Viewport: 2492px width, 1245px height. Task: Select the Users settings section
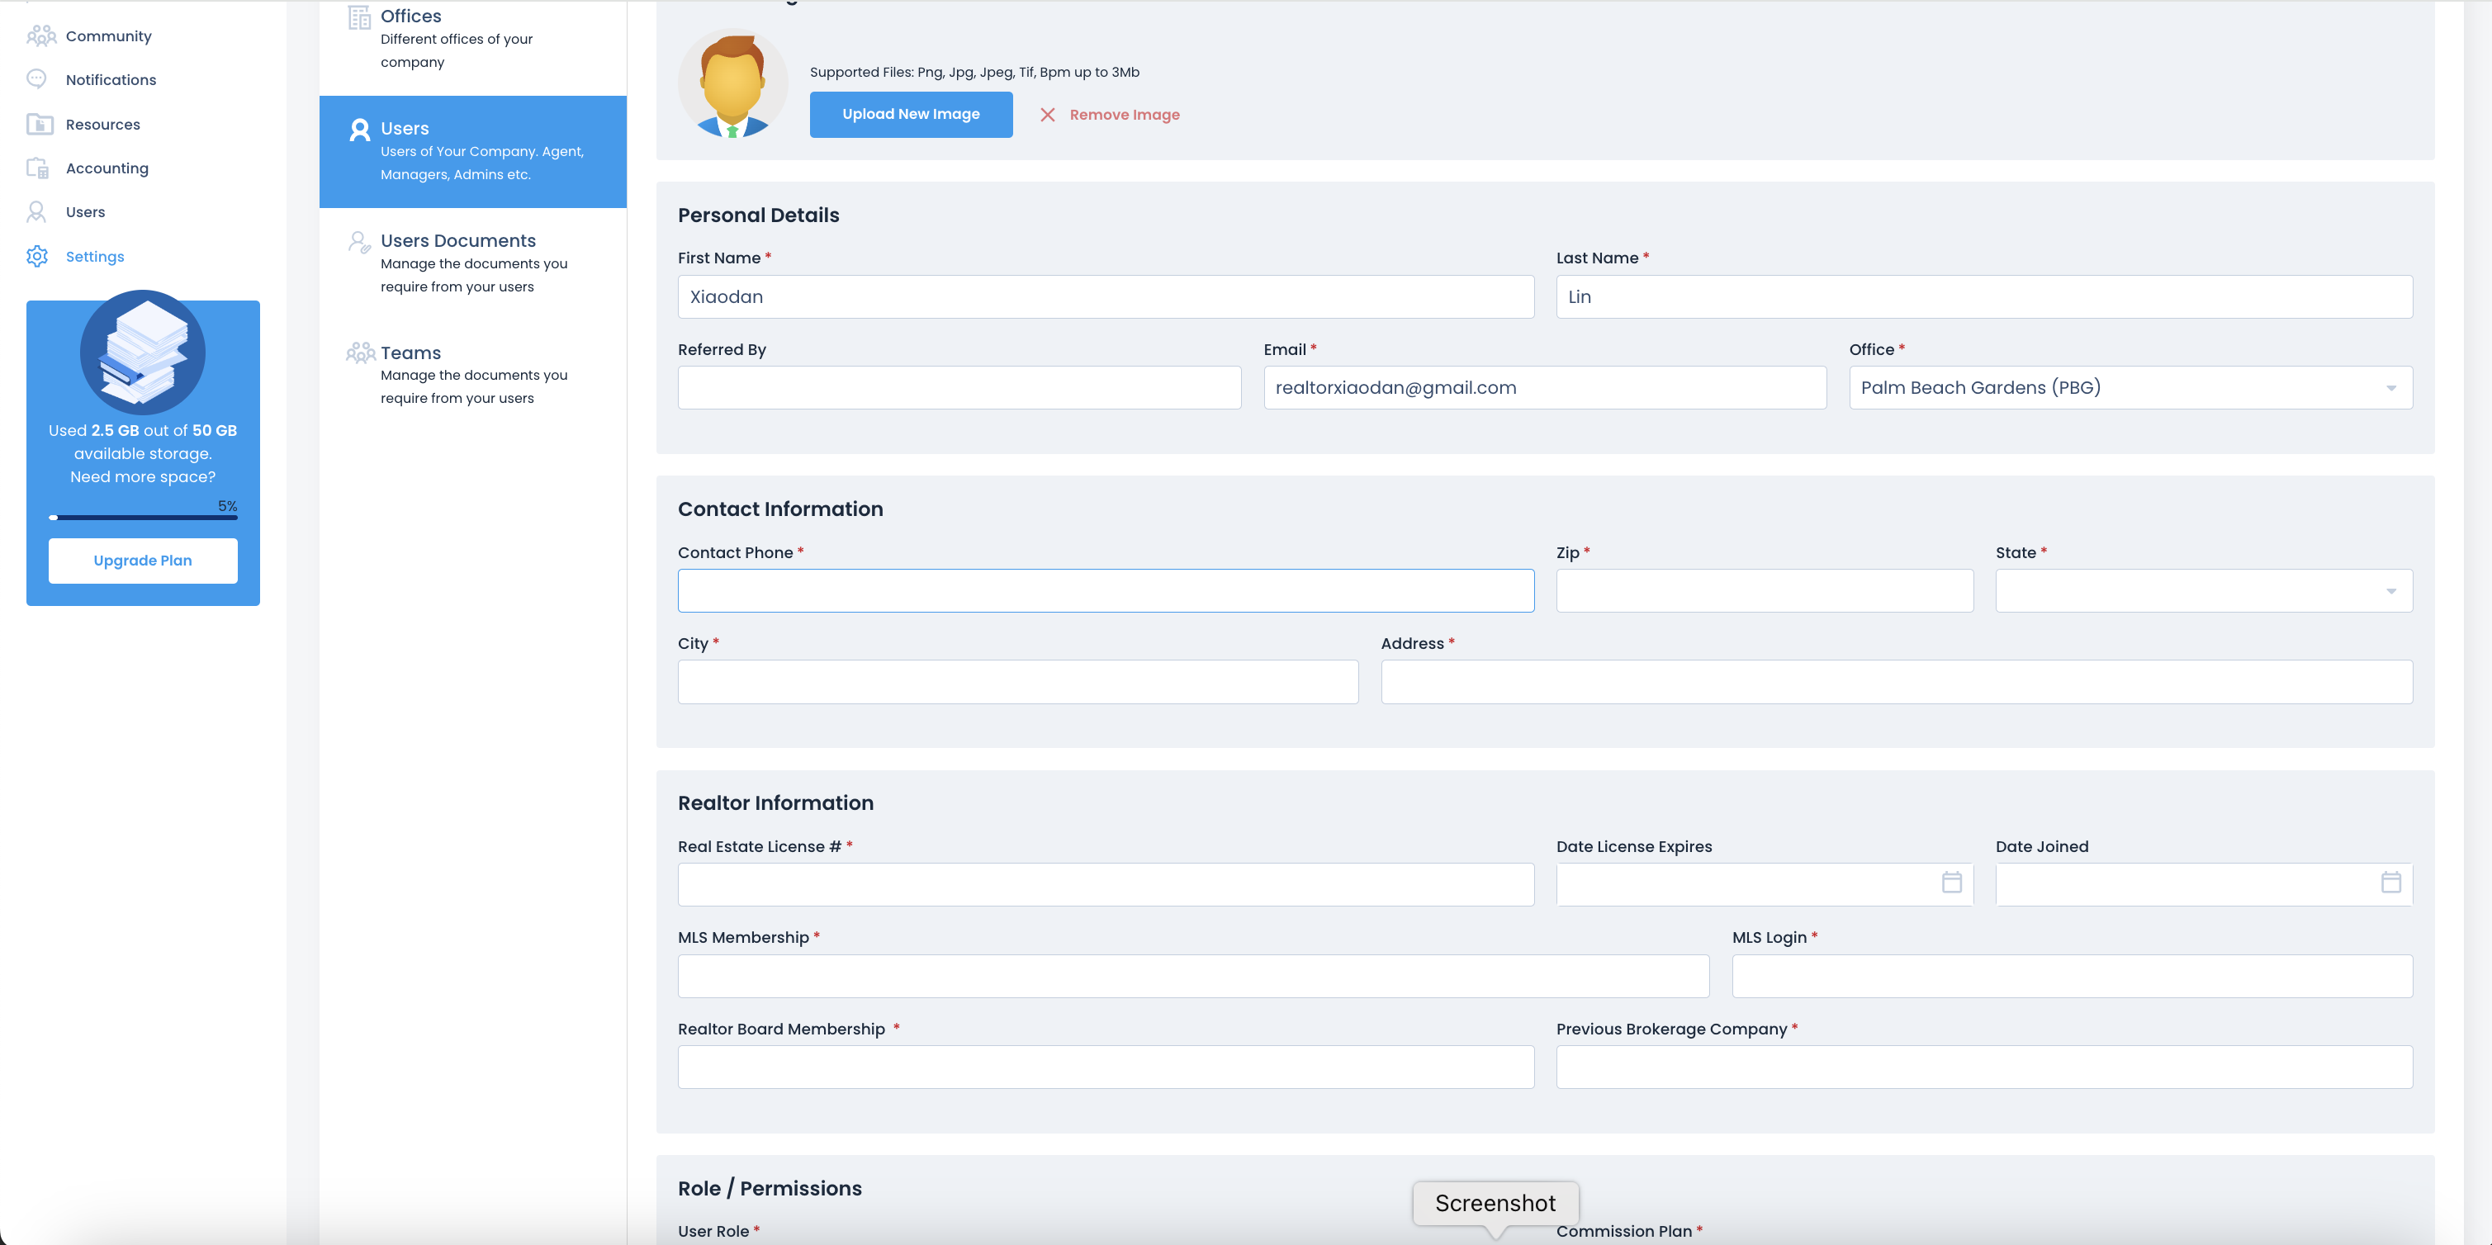pos(473,152)
